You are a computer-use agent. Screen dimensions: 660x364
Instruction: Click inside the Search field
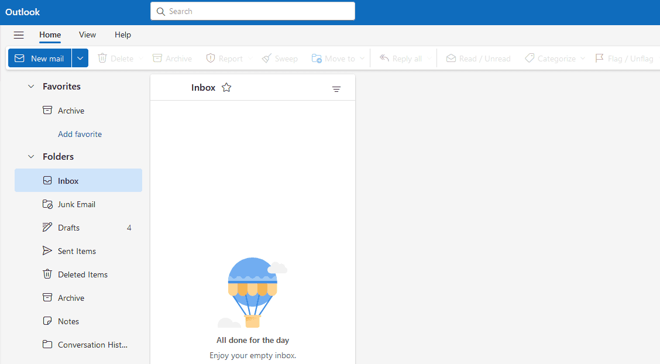tap(252, 11)
